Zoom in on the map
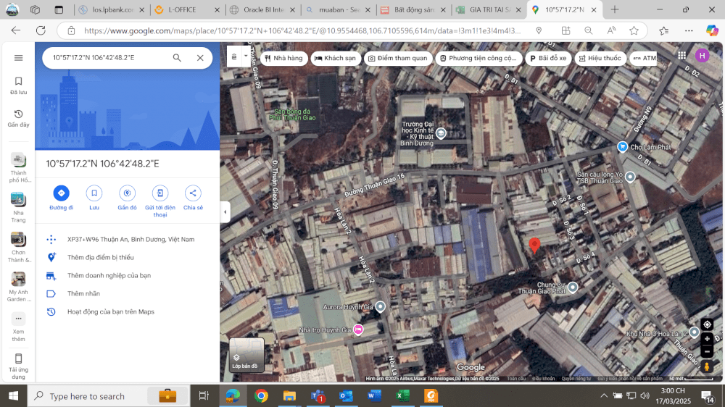The height and width of the screenshot is (407, 725). pyautogui.click(x=707, y=339)
